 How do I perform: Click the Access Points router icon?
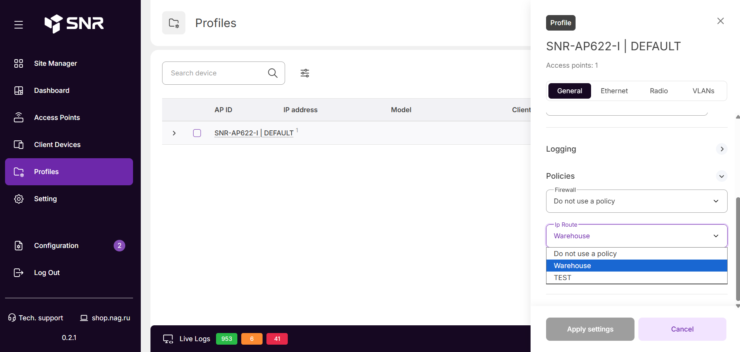(19, 118)
